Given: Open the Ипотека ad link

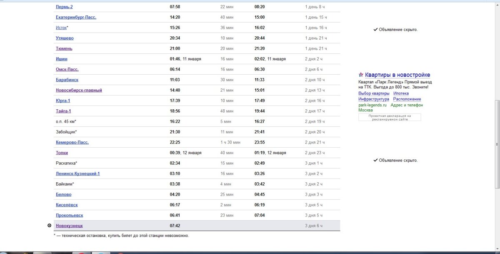Looking at the screenshot, I should [401, 93].
